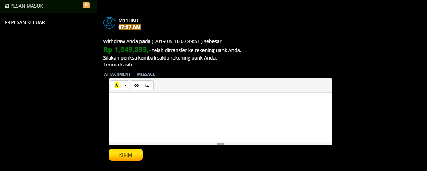
Task: Insert a hyperlink using the link icon
Action: pyautogui.click(x=137, y=85)
